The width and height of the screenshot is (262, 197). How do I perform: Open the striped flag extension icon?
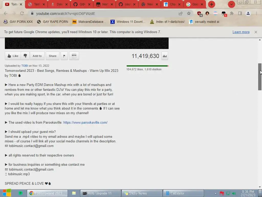click(215, 14)
